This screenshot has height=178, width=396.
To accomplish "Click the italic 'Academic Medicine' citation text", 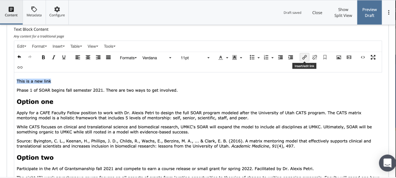I will coord(250,146).
